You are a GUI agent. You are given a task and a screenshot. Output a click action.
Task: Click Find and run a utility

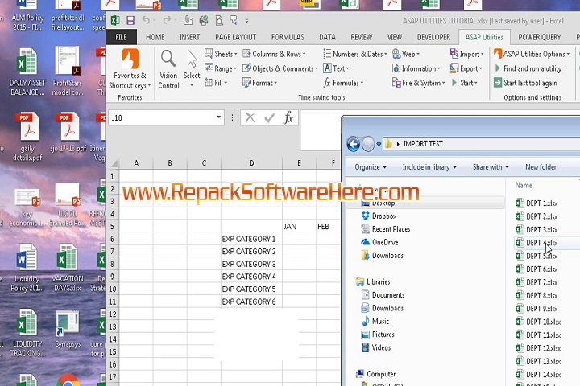click(528, 68)
